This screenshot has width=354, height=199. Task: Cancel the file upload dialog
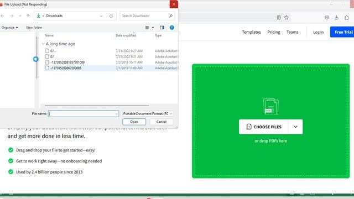(161, 122)
